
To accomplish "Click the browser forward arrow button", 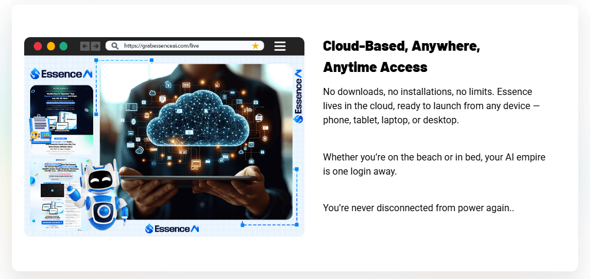I will click(95, 46).
